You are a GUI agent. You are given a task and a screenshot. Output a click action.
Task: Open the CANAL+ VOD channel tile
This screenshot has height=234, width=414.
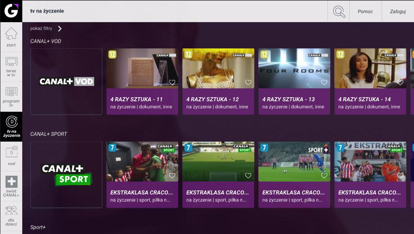66,81
